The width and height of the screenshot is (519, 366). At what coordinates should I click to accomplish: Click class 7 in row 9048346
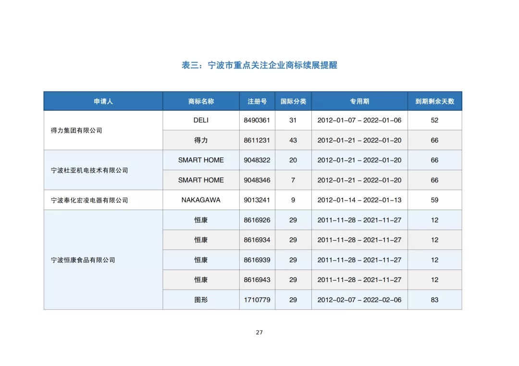293,180
